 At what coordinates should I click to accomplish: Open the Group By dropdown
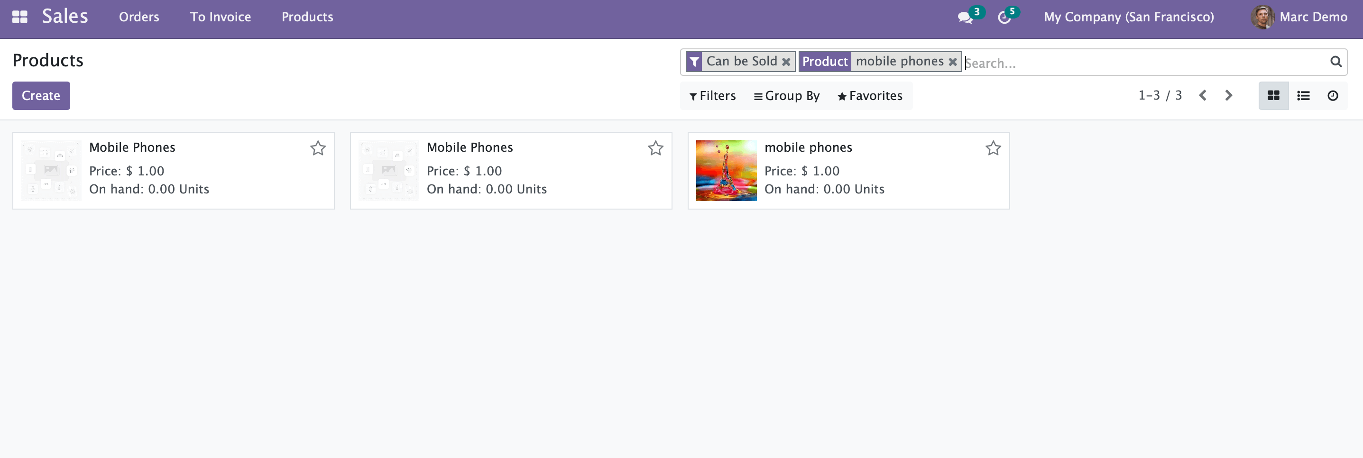[x=786, y=96]
